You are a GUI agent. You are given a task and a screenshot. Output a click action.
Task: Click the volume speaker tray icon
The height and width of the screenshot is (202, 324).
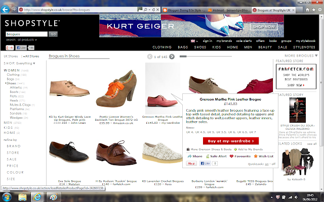(296, 197)
